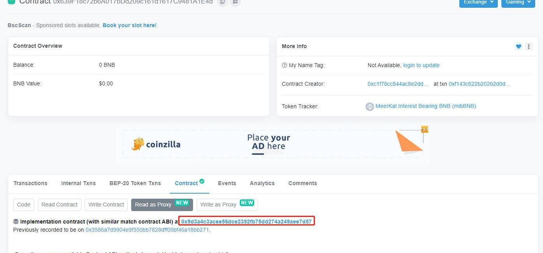Screen dimensions: 543x253
Task: Click the 'Balance:' label
Action: (24, 65)
